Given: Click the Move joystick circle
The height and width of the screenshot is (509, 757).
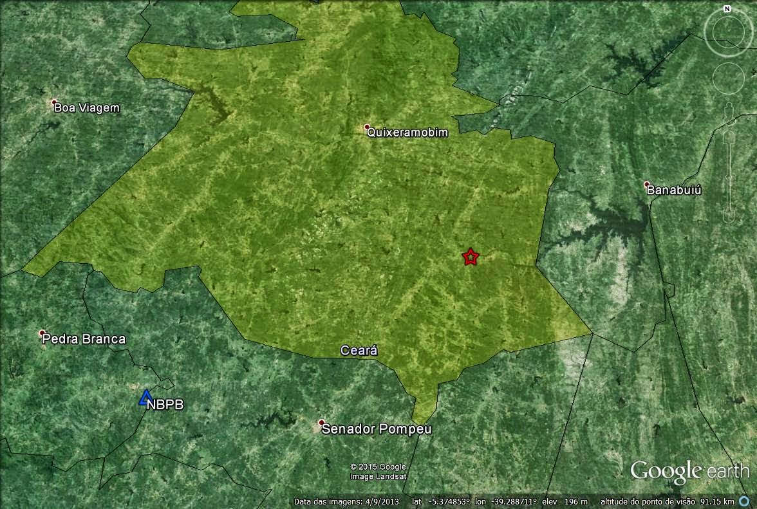Looking at the screenshot, I should point(729,77).
